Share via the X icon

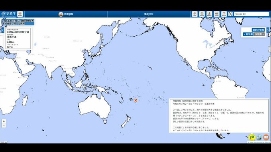click(230, 14)
